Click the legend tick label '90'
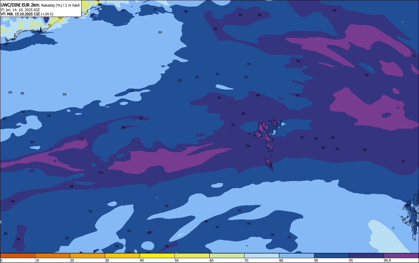This screenshot has height=263, width=419. (316, 260)
